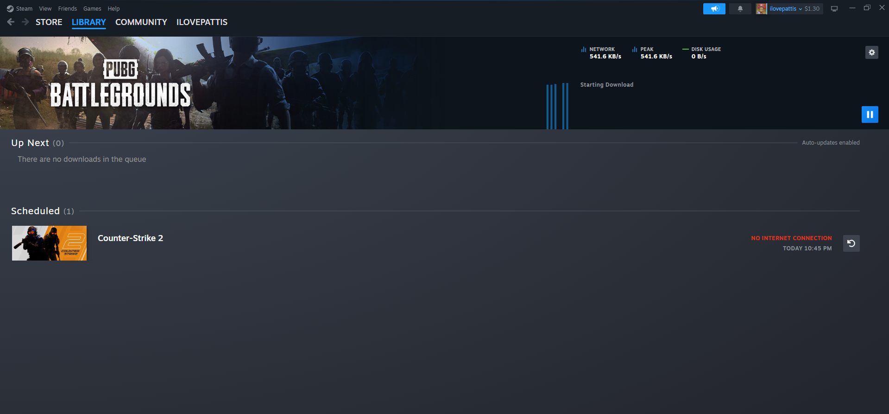The image size is (889, 414).
Task: Click the $1.30 wallet balance
Action: pos(812,9)
